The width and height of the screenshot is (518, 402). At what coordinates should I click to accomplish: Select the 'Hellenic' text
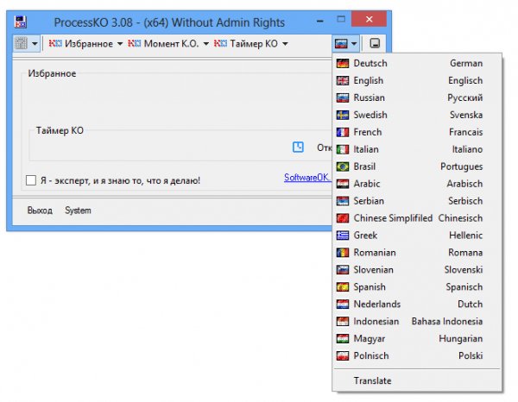466,236
